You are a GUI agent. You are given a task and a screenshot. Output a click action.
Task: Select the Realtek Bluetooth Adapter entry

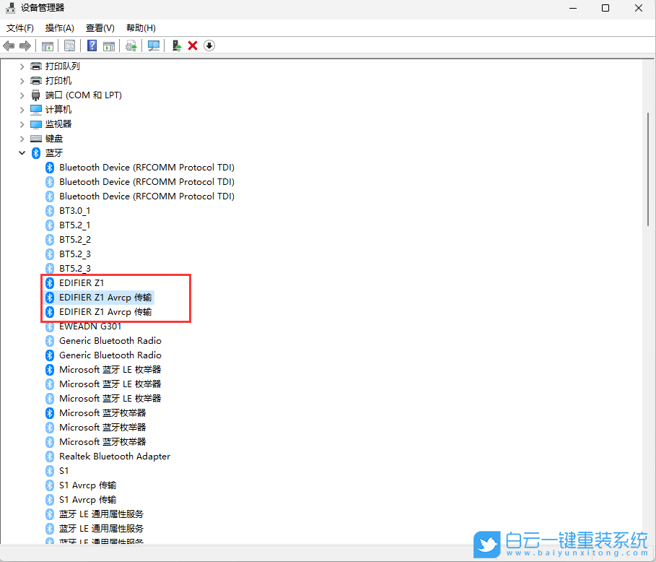pos(114,456)
